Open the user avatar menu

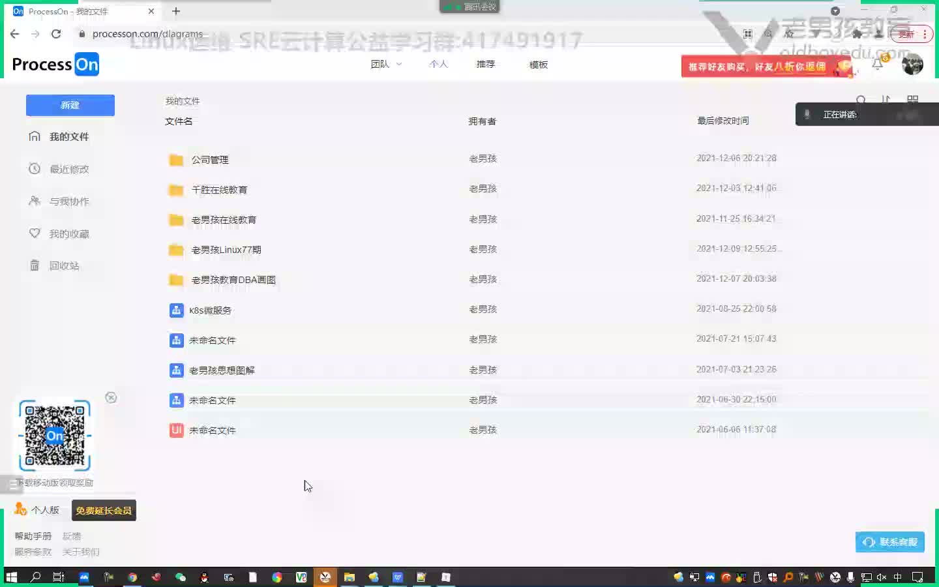(x=912, y=64)
